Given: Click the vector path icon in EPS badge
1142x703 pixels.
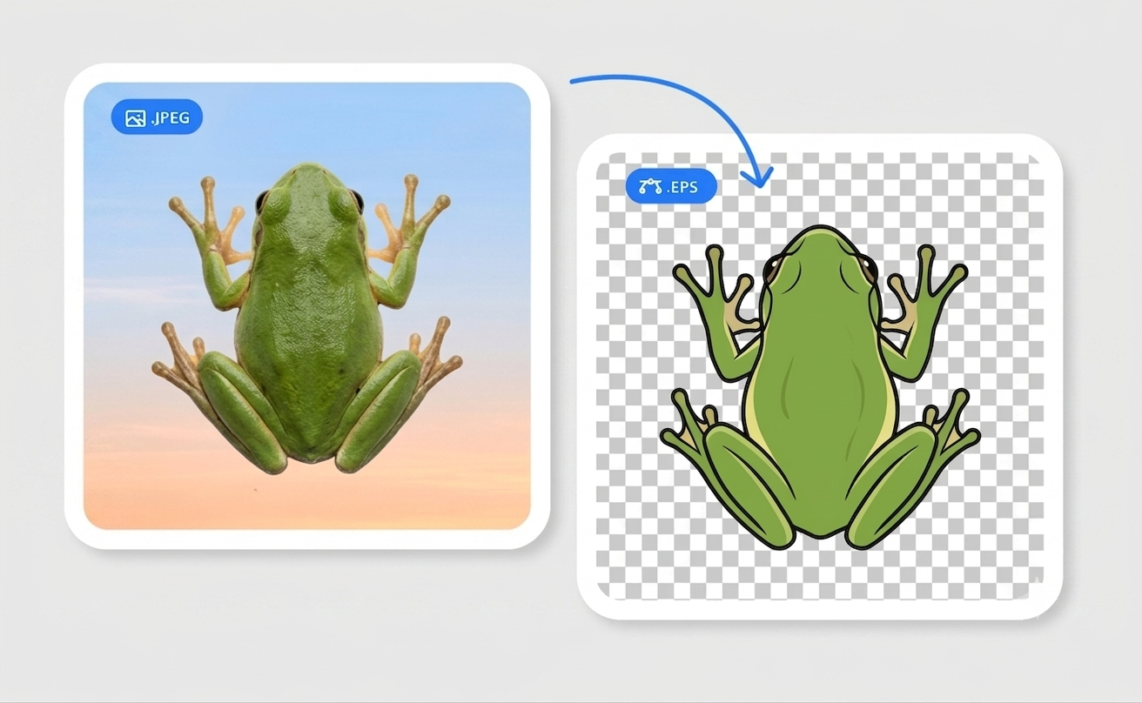Looking at the screenshot, I should click(x=650, y=186).
